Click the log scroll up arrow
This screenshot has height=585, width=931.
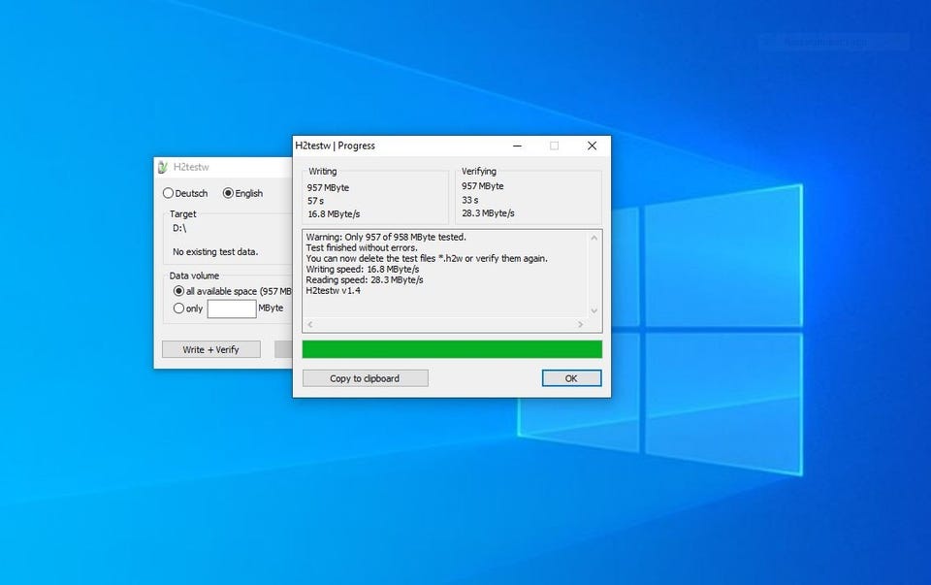(x=594, y=238)
